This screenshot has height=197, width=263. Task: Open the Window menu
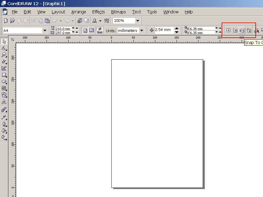pos(171,12)
